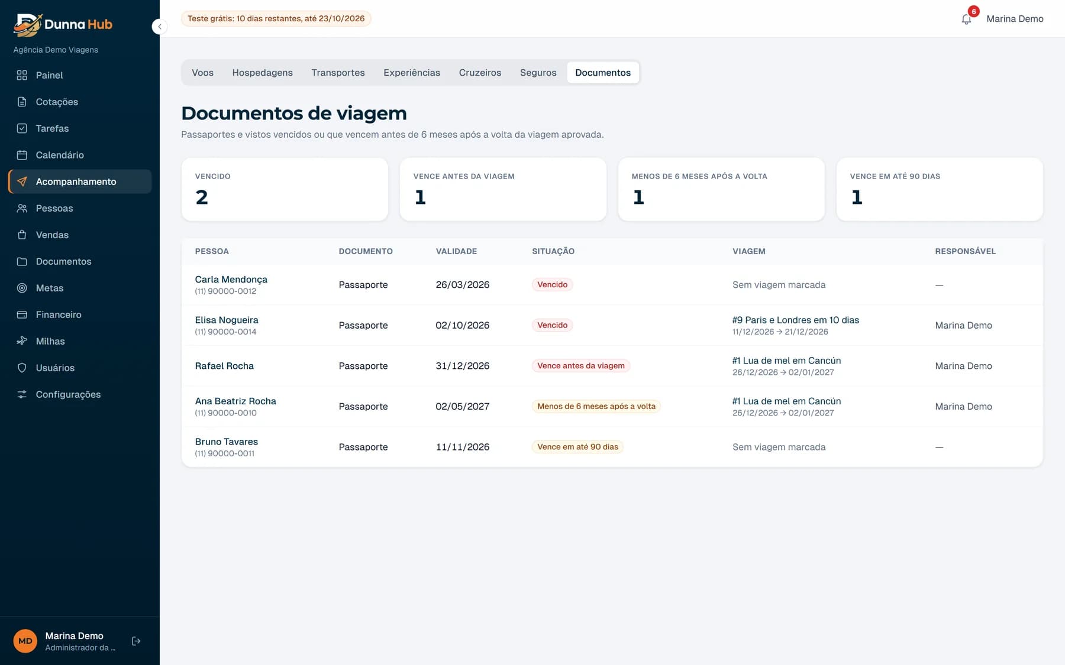Click the Vence antes da viagem status badge
The width and height of the screenshot is (1065, 665).
pyautogui.click(x=581, y=366)
